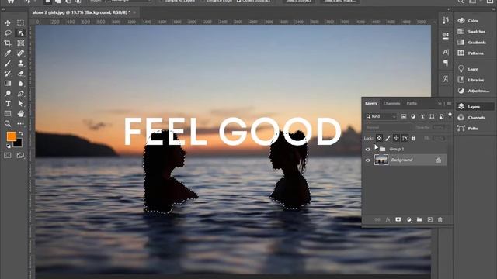Select the Dodge tool
This screenshot has width=497, height=279.
tap(8, 93)
